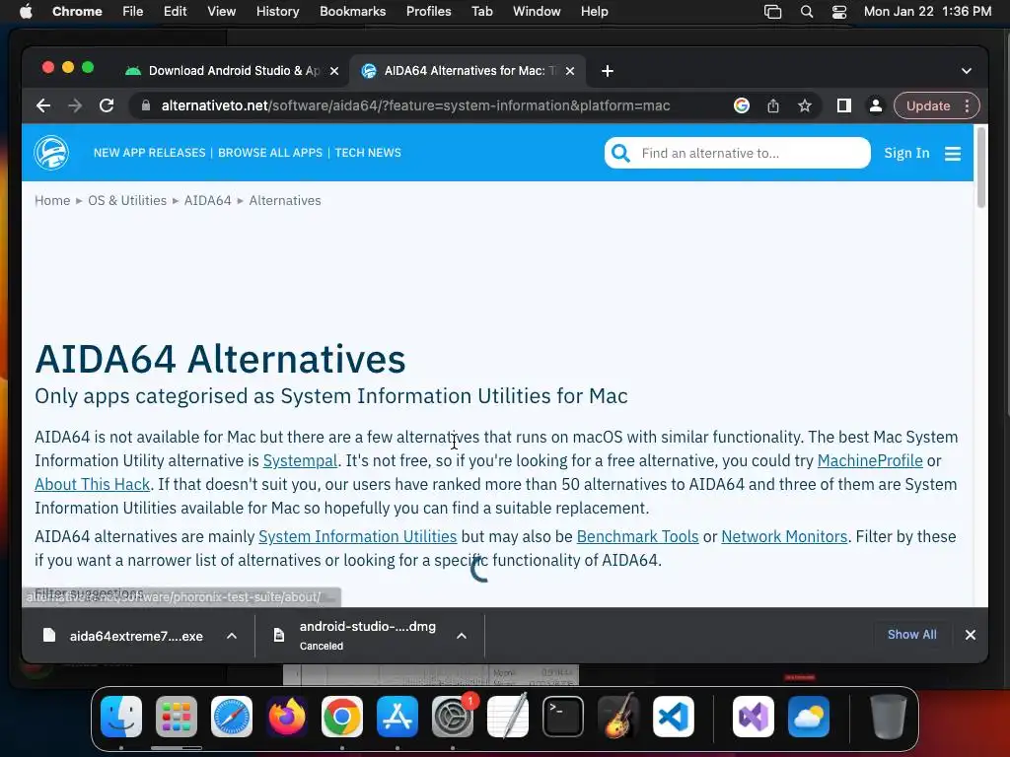Open the View menu
This screenshot has height=757, width=1010.
point(222,12)
